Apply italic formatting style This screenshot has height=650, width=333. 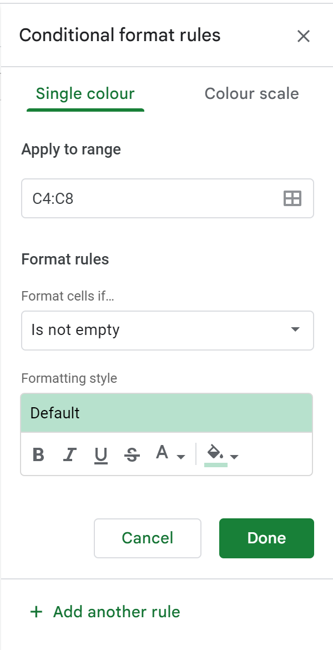click(x=69, y=454)
